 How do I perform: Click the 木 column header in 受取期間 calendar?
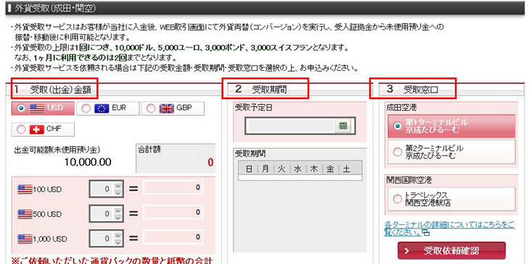click(x=314, y=169)
